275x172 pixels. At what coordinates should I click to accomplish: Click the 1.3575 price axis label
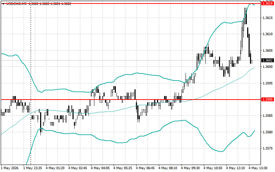[268, 148]
